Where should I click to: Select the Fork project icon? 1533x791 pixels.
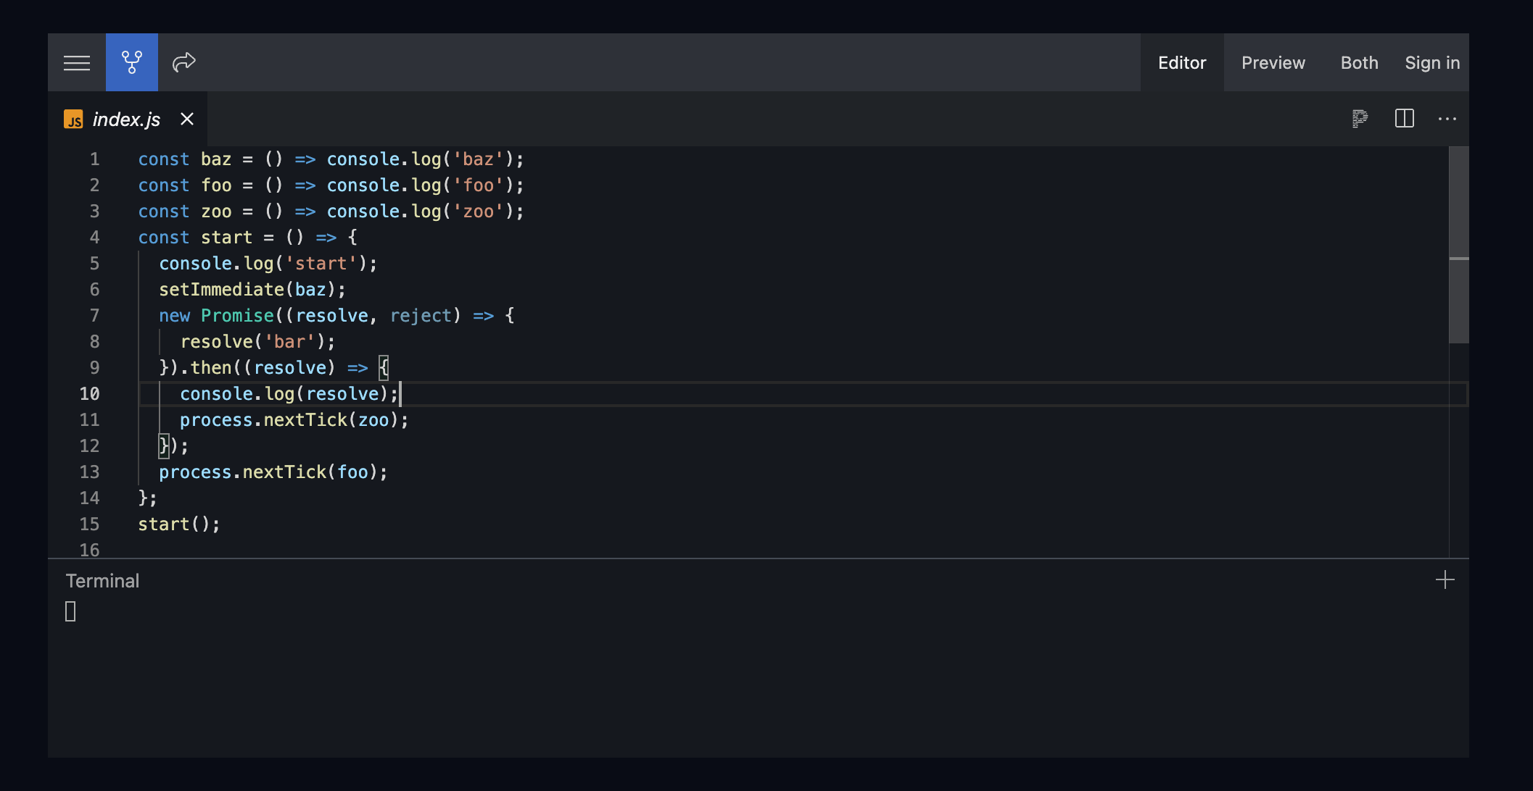131,62
